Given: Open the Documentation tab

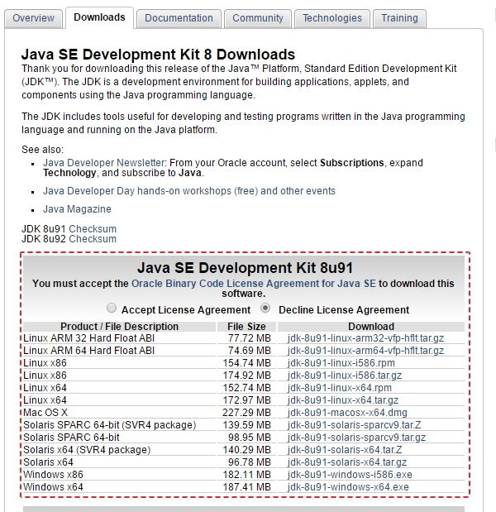Looking at the screenshot, I should click(179, 19).
